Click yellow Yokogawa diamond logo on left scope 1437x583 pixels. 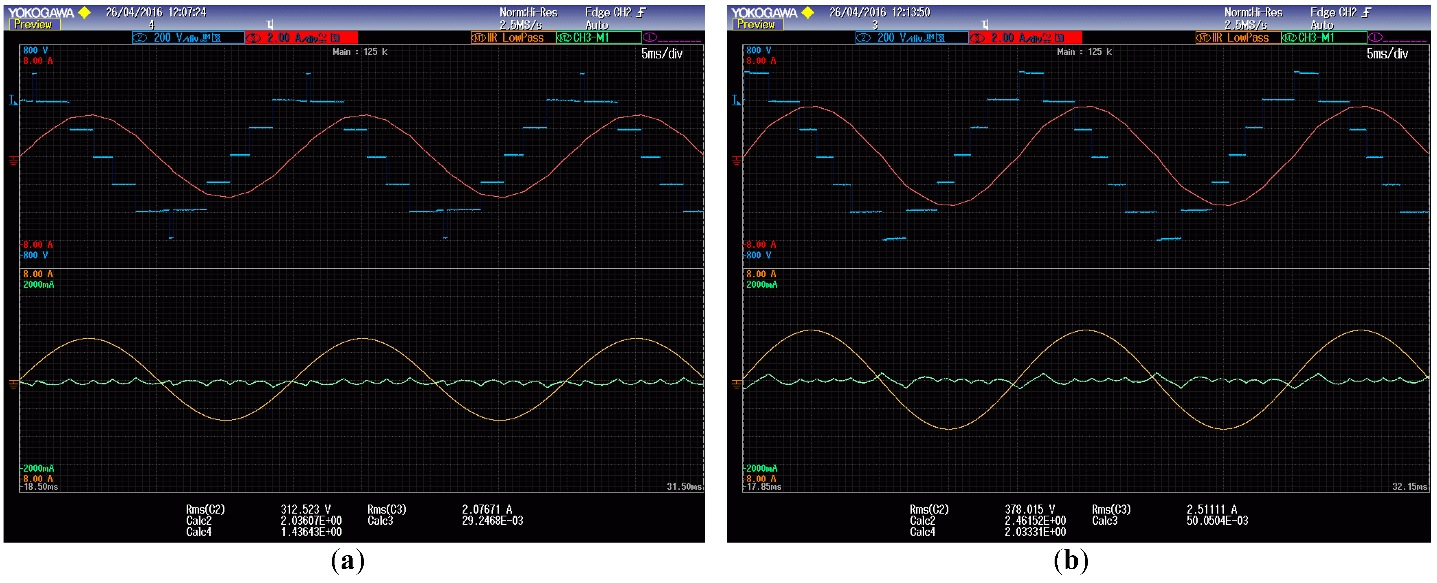[85, 12]
